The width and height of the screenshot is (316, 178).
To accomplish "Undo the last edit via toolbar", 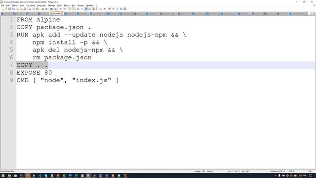I will click(42, 9).
